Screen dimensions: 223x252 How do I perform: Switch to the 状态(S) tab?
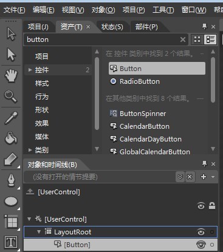click(x=112, y=27)
